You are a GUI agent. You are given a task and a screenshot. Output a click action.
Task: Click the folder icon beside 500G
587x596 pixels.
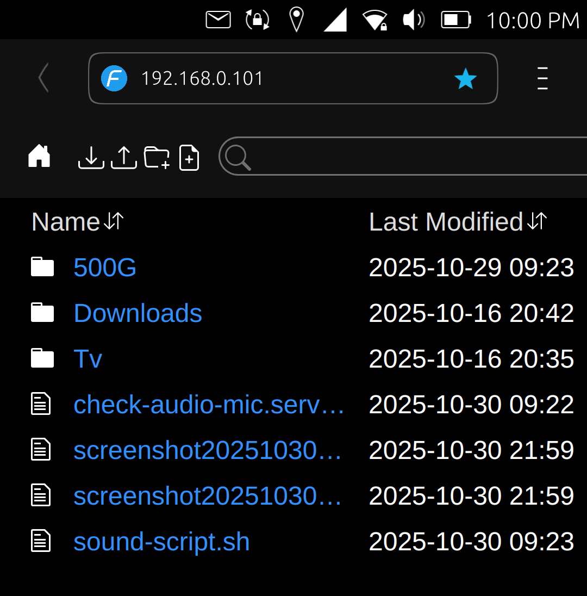click(42, 266)
